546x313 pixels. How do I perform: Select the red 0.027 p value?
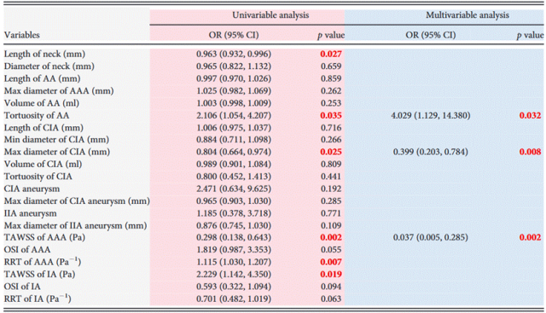(331, 54)
